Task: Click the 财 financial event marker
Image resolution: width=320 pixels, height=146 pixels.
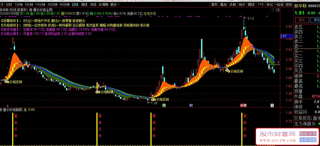Action: (191, 105)
